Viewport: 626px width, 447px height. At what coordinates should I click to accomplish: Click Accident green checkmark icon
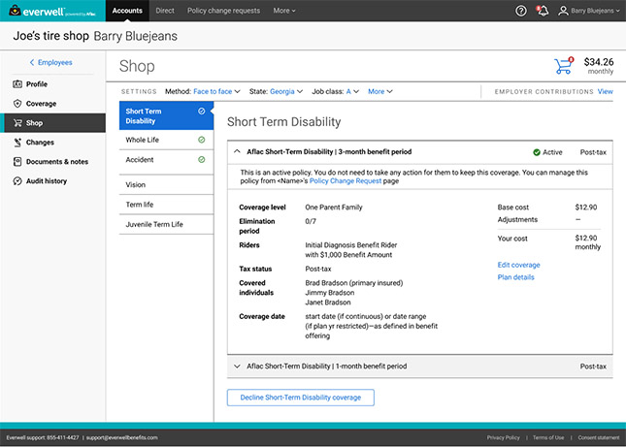[x=202, y=159]
